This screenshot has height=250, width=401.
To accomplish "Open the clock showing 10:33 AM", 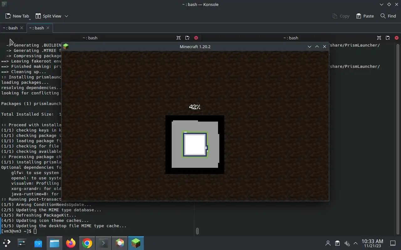I will coord(372,243).
